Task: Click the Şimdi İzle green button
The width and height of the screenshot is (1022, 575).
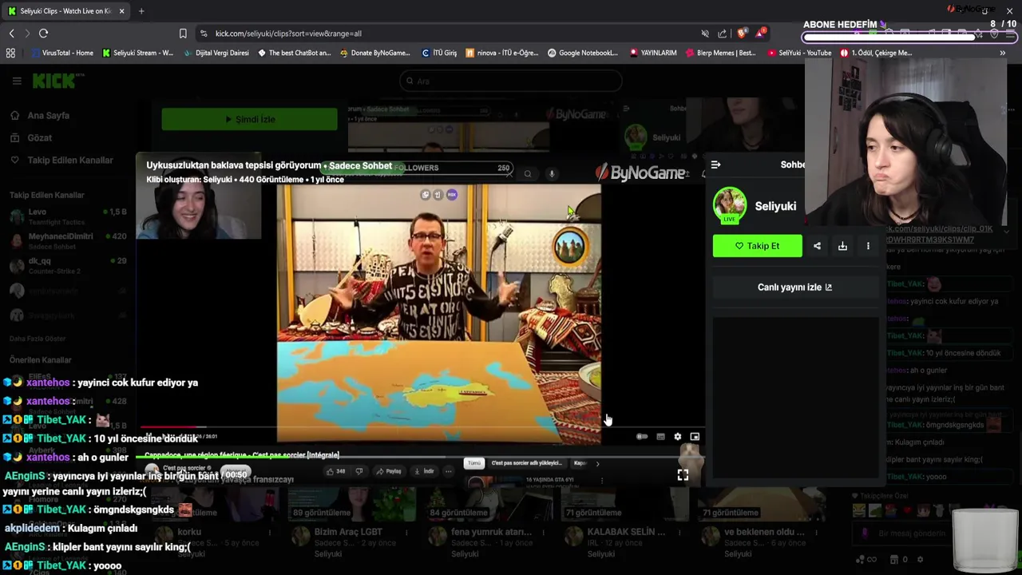Action: coord(249,119)
